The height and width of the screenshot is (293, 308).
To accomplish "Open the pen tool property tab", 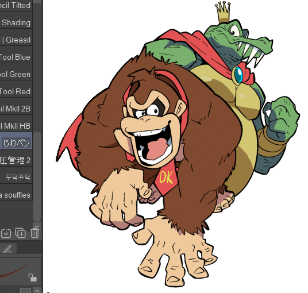I will [x=8, y=249].
